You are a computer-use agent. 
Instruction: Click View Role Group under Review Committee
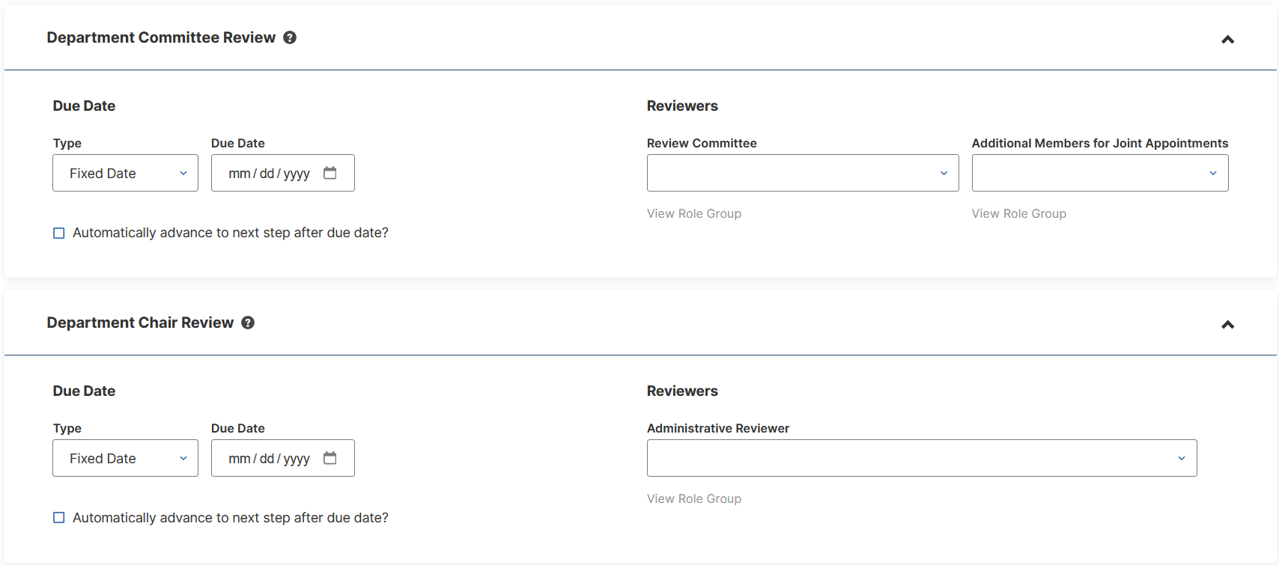[694, 213]
